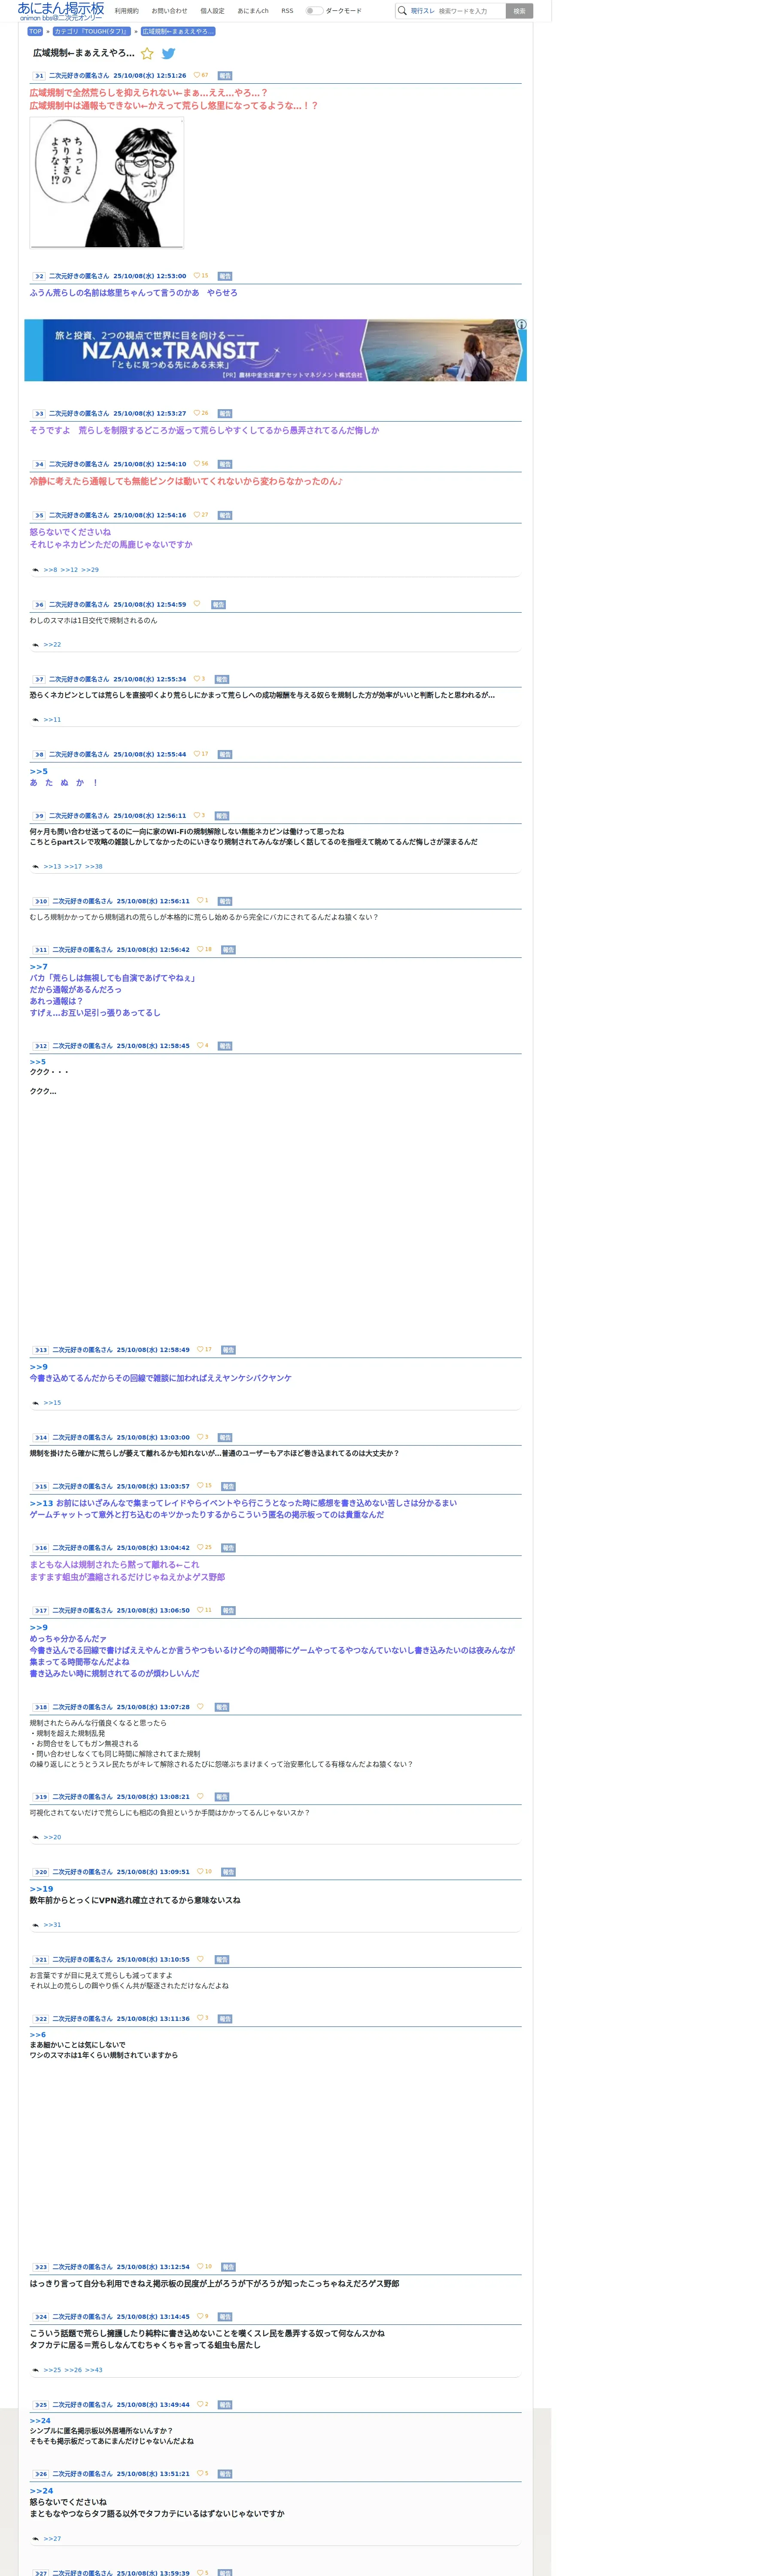Click the heart icon on post 13
Viewport: 778px width, 2576px height.
point(200,1349)
